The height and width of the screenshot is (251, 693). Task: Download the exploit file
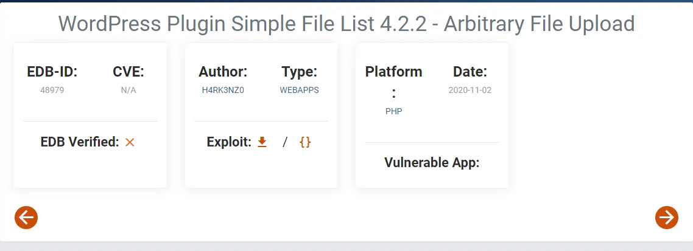262,142
